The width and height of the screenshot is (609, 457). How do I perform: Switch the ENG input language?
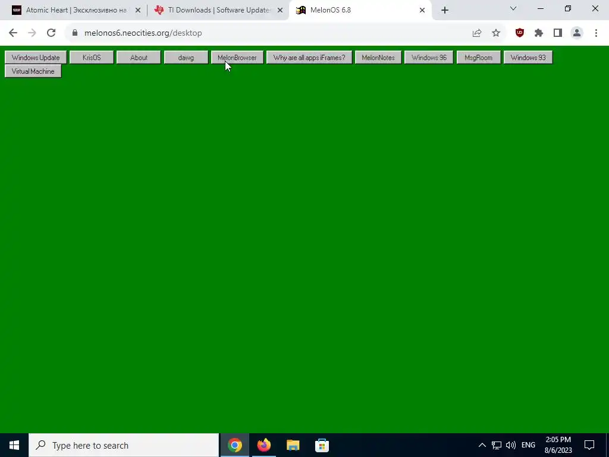tap(528, 445)
